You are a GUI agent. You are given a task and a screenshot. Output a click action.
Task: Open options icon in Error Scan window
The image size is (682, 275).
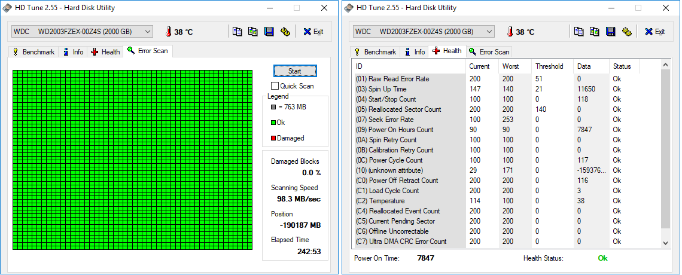tap(285, 32)
